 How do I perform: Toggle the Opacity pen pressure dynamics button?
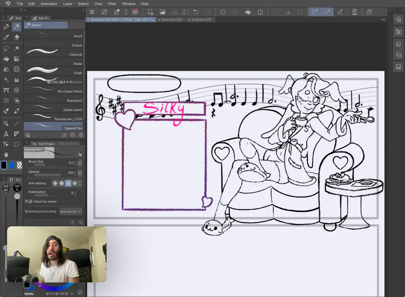80,173
